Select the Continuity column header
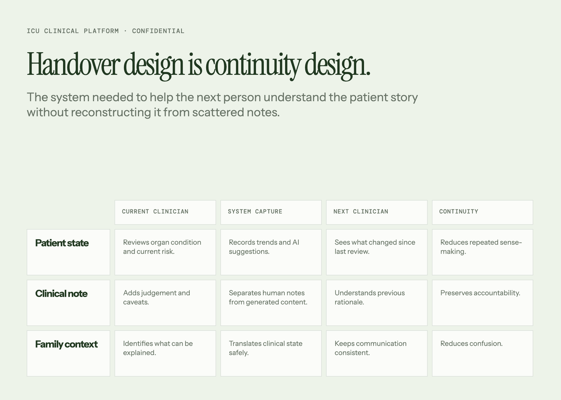Image resolution: width=561 pixels, height=400 pixels. tap(482, 212)
